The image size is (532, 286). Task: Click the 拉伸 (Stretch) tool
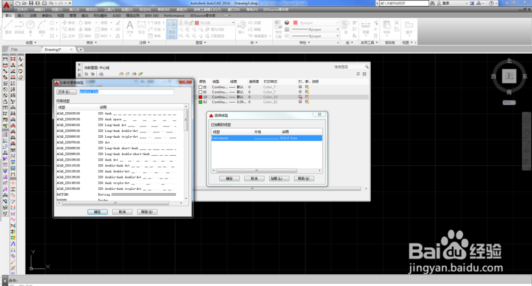69,36
